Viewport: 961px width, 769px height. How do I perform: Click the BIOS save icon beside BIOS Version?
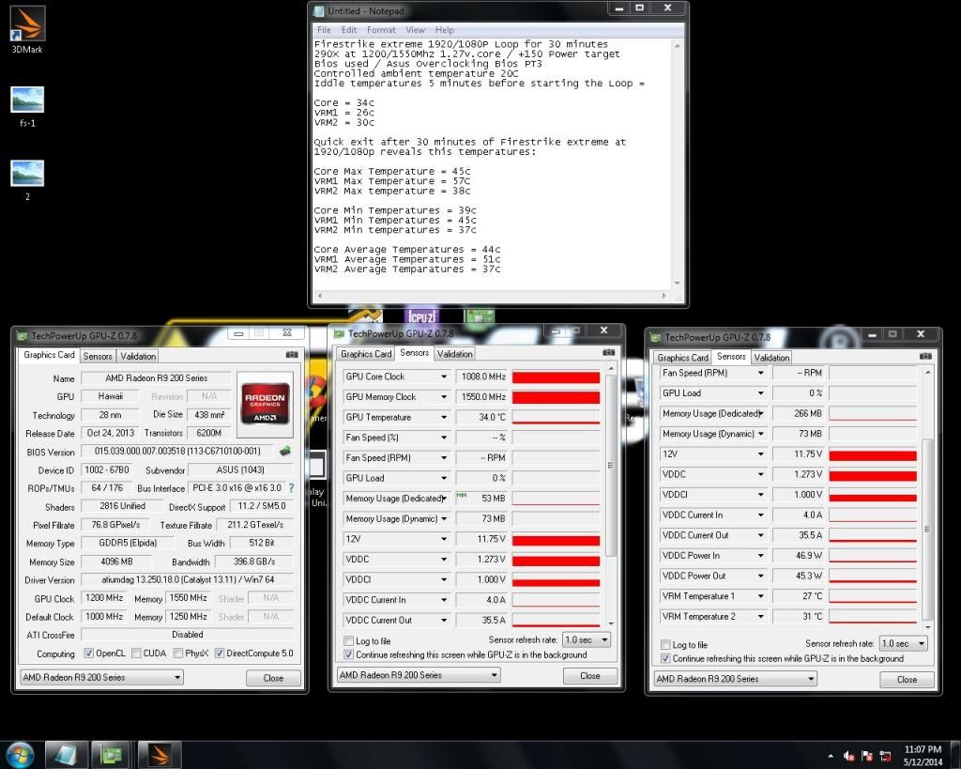tap(285, 452)
